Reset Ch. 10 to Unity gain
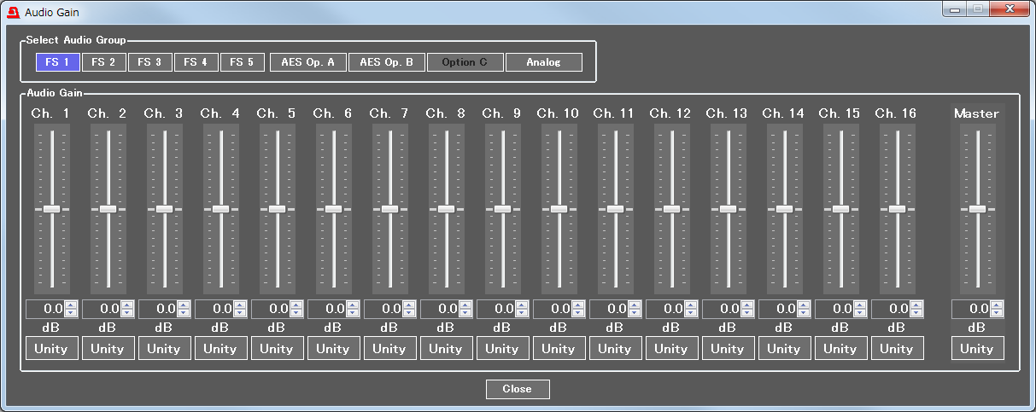 (558, 348)
